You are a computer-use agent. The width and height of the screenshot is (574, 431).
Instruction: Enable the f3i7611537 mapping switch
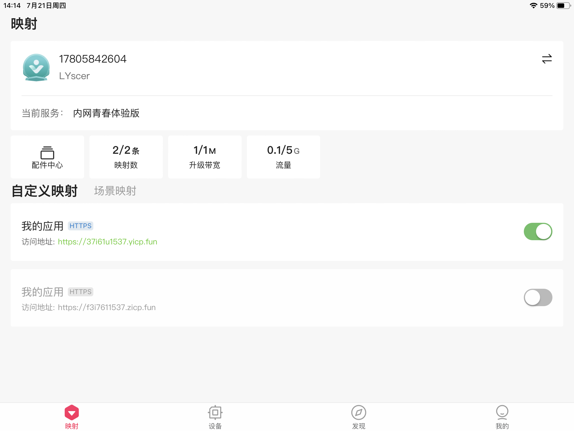click(538, 297)
